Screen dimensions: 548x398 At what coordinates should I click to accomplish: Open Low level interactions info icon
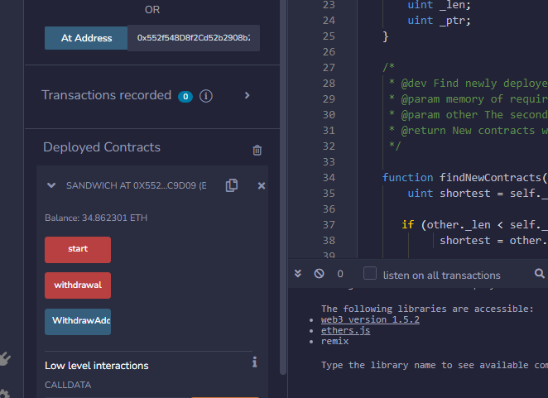pyautogui.click(x=255, y=362)
